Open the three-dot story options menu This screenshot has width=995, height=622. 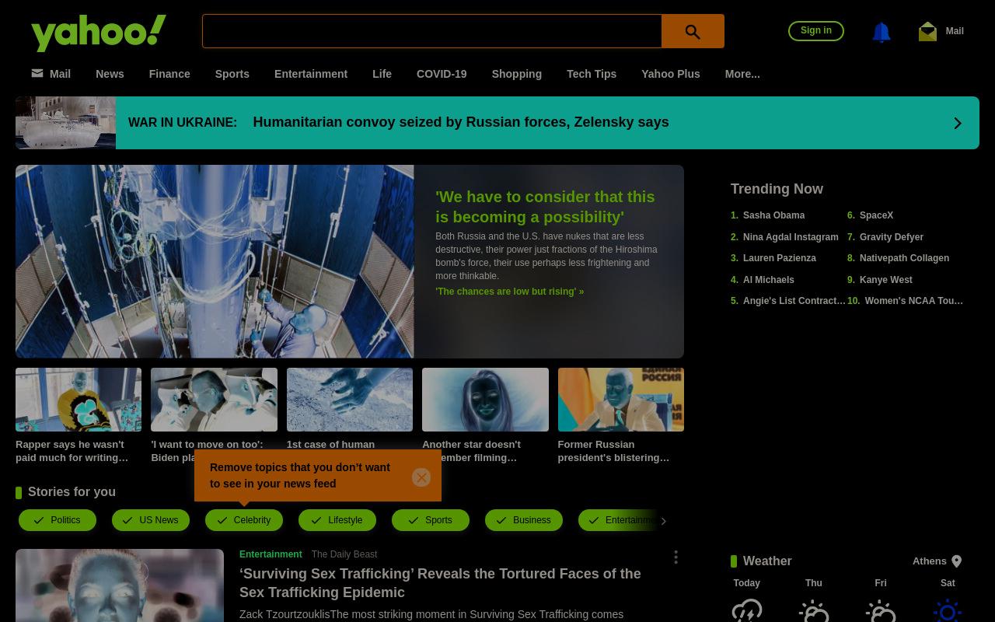point(676,557)
